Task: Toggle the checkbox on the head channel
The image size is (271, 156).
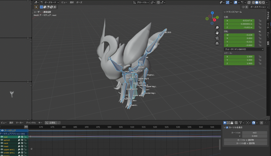Action: pyautogui.click(x=22, y=147)
